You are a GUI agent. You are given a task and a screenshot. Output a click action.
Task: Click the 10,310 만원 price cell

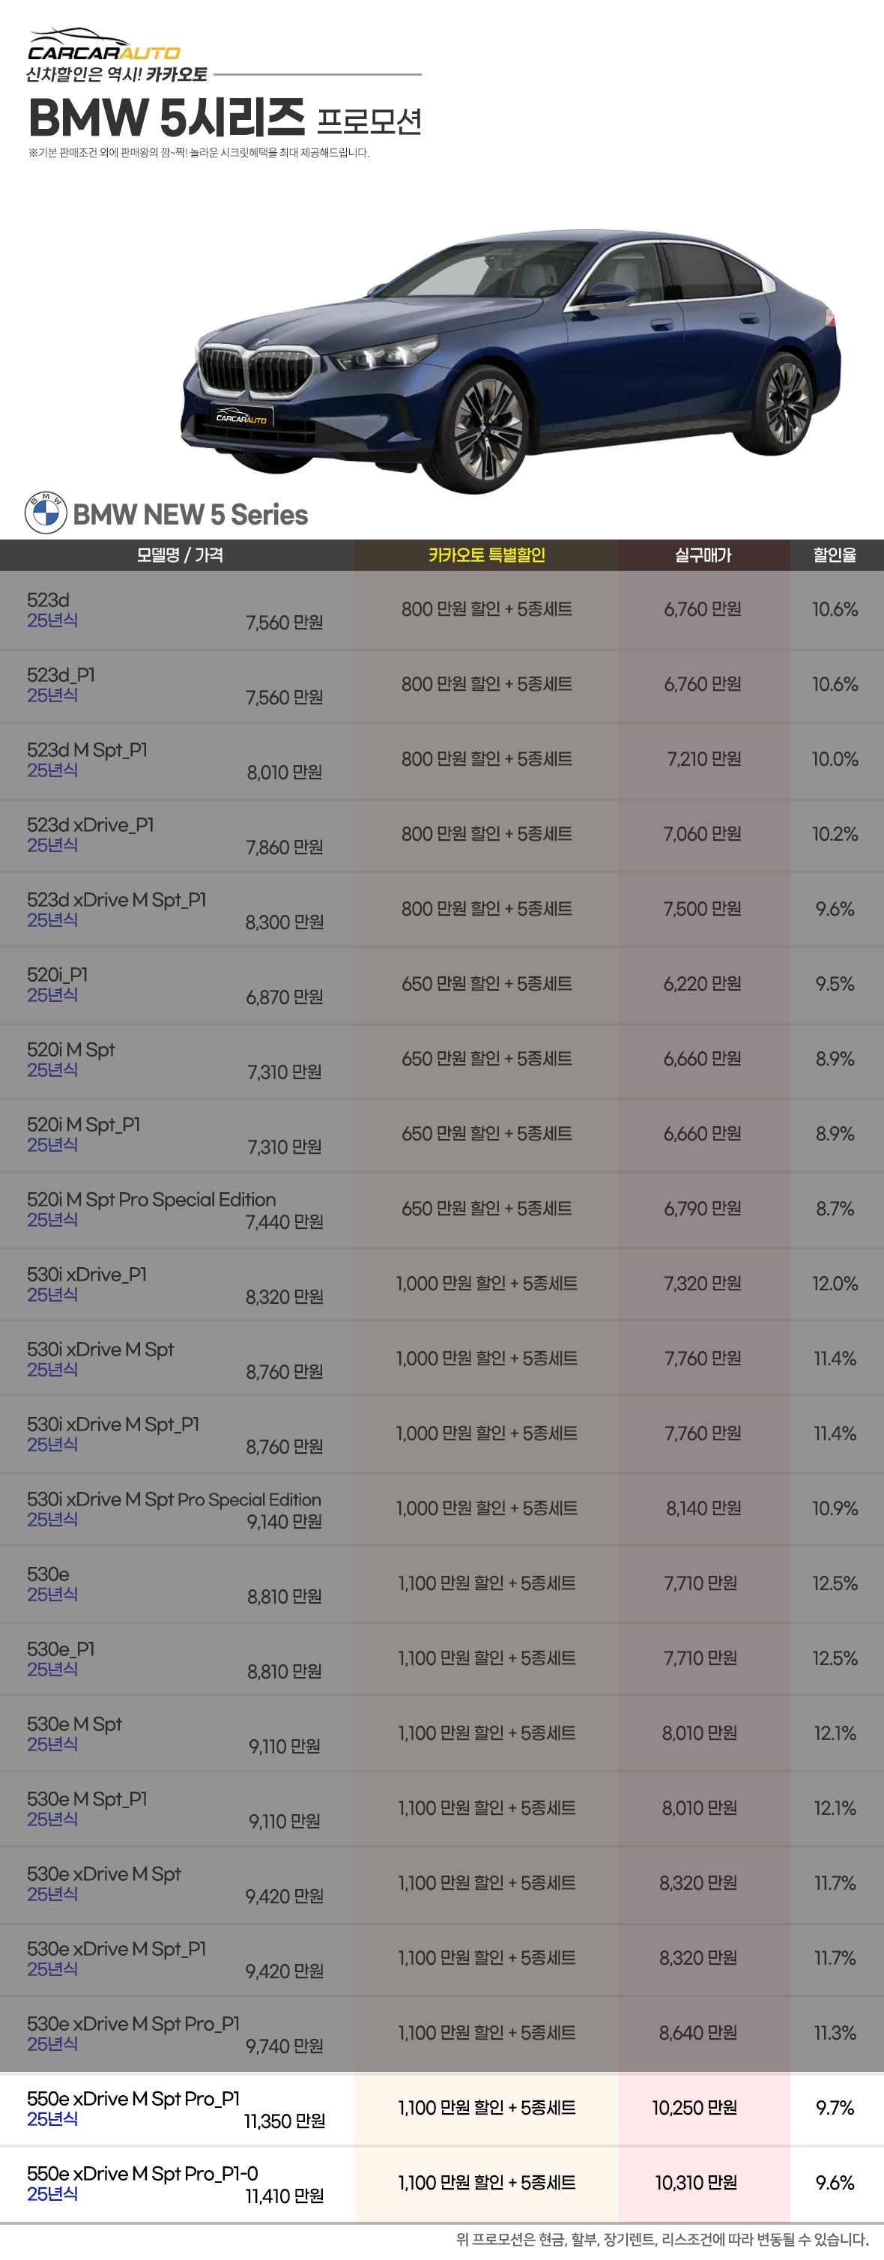696,2183
